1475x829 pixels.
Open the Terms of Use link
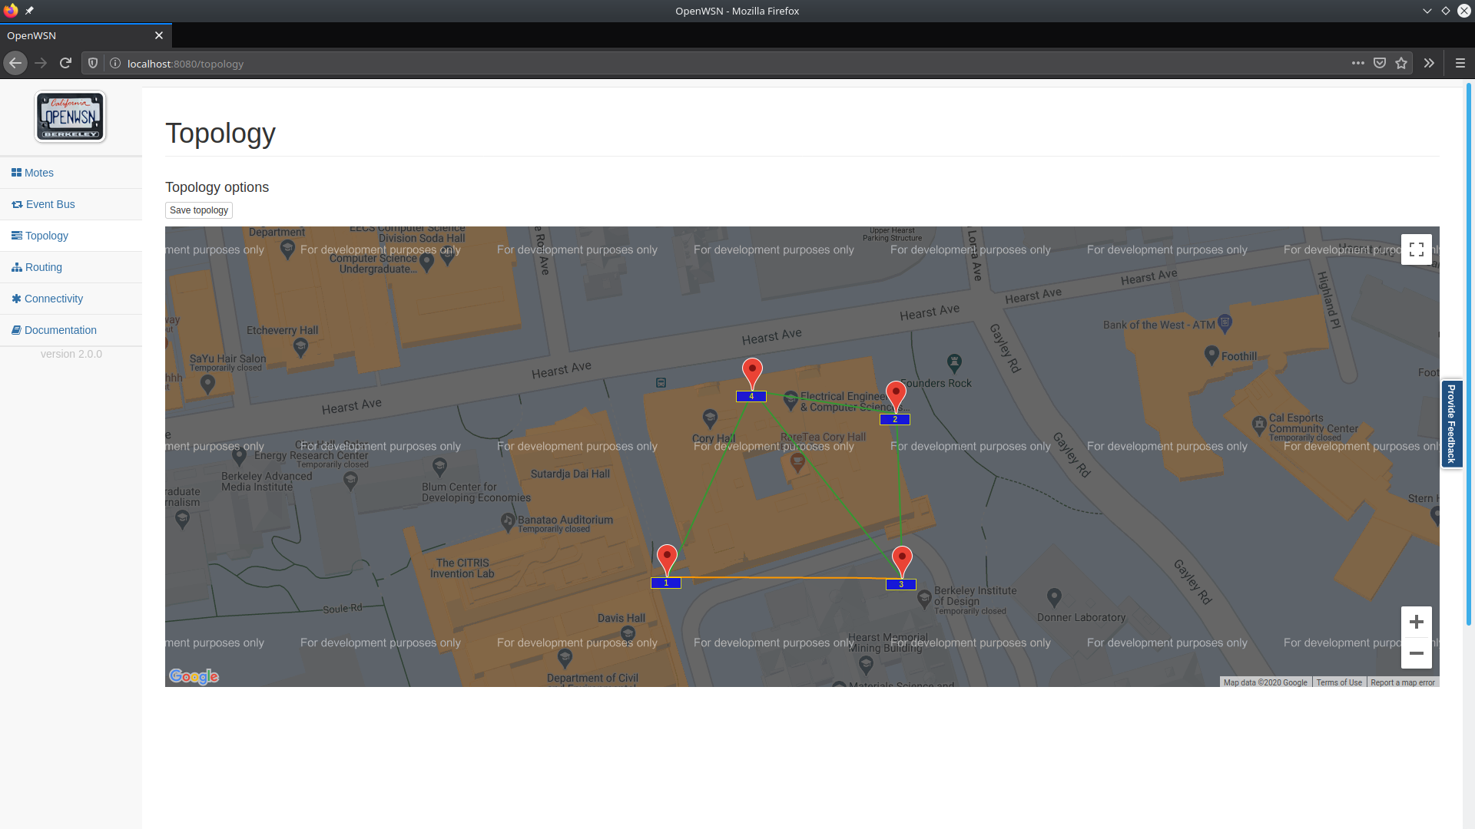coord(1339,682)
